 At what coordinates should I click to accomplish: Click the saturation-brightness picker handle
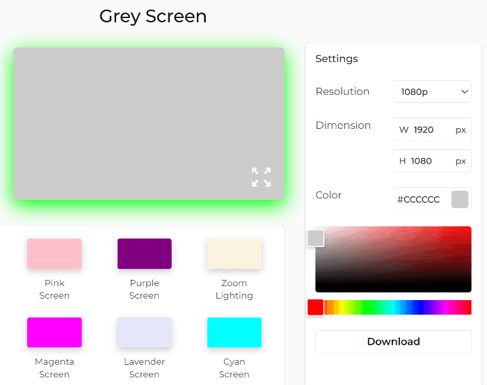coord(316,238)
